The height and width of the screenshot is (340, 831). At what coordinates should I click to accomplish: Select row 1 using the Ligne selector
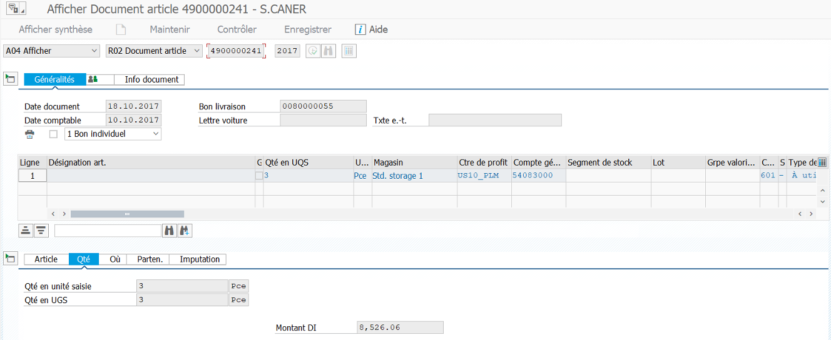[x=32, y=176]
